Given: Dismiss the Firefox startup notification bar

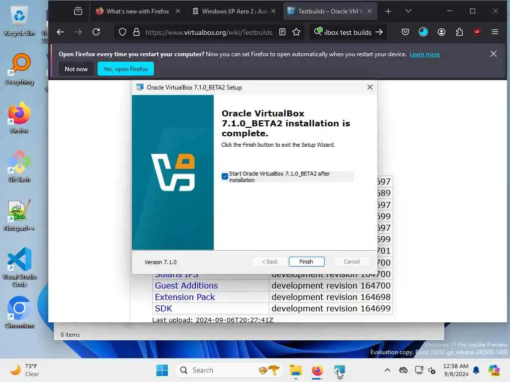Looking at the screenshot, I should tap(494, 54).
